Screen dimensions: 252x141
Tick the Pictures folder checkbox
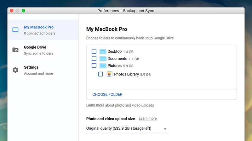pos(94,65)
